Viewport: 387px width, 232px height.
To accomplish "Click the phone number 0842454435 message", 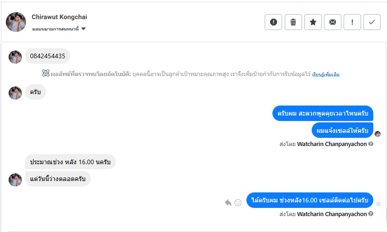I will [47, 56].
